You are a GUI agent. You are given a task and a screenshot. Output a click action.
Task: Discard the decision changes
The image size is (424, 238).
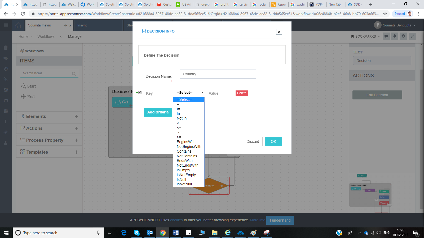[x=253, y=141]
